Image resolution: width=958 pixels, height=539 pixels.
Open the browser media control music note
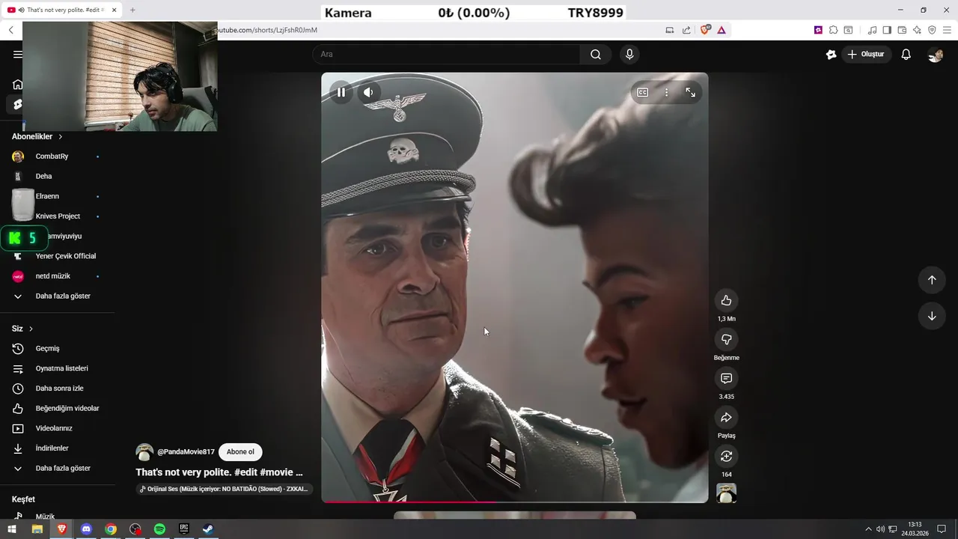click(x=872, y=30)
